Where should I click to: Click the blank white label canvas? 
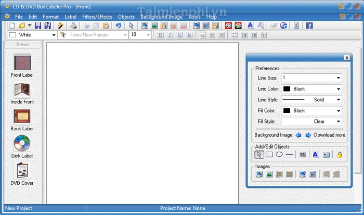142,123
